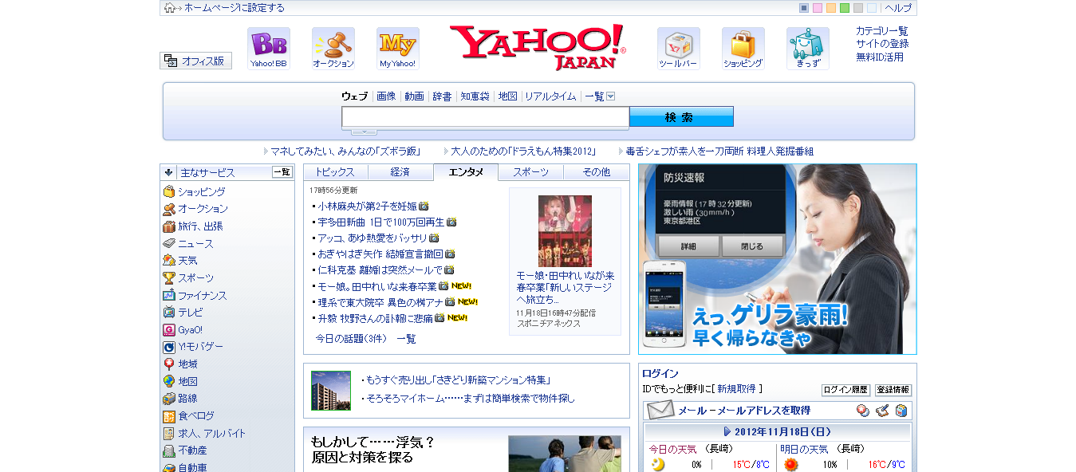1076x472 pixels.
Task: Click the 地図 globe icon in the sidebar
Action: [x=169, y=381]
